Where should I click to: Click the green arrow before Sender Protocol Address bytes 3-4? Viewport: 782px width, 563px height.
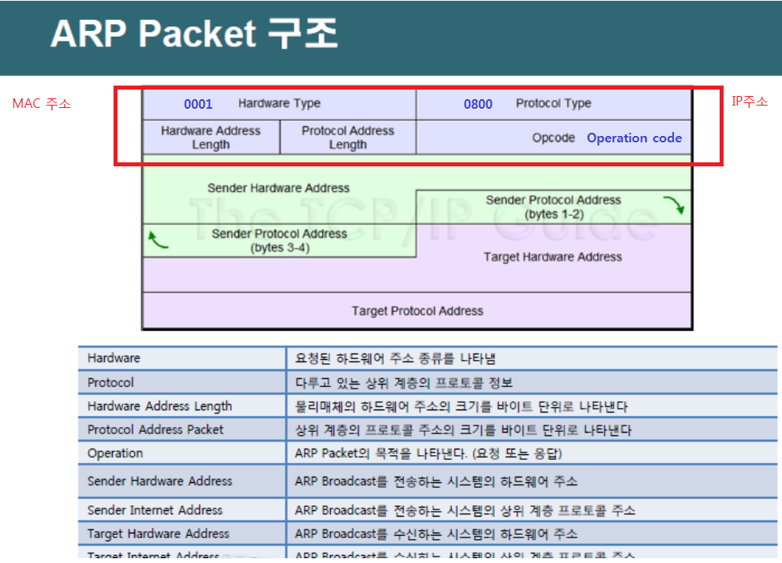point(157,239)
